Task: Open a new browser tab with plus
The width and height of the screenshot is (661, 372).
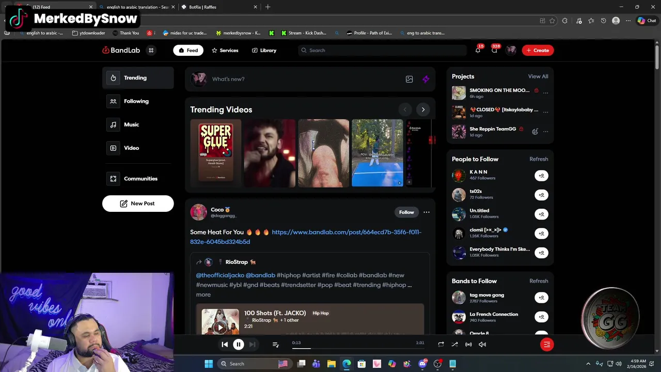Action: click(x=267, y=7)
